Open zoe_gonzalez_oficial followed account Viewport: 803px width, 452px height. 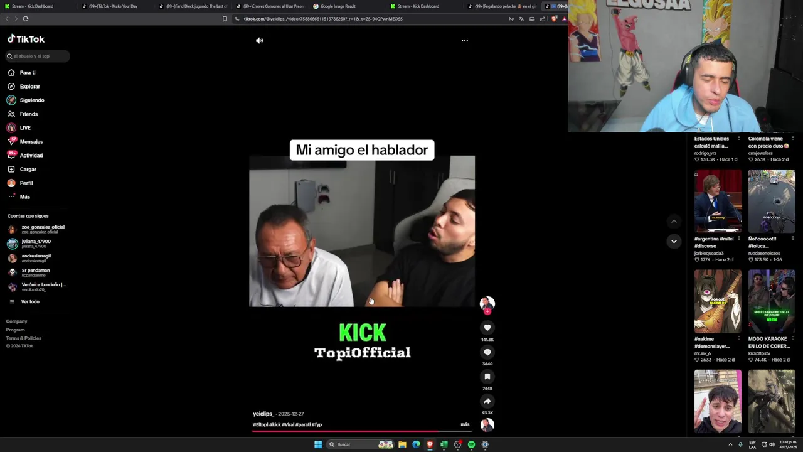click(x=36, y=229)
